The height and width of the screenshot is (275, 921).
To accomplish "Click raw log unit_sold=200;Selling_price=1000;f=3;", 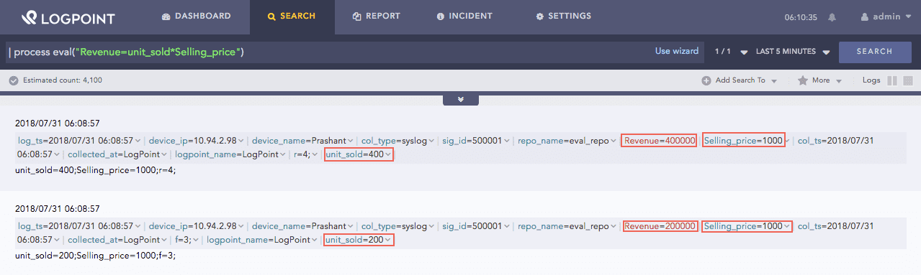I will [x=95, y=256].
